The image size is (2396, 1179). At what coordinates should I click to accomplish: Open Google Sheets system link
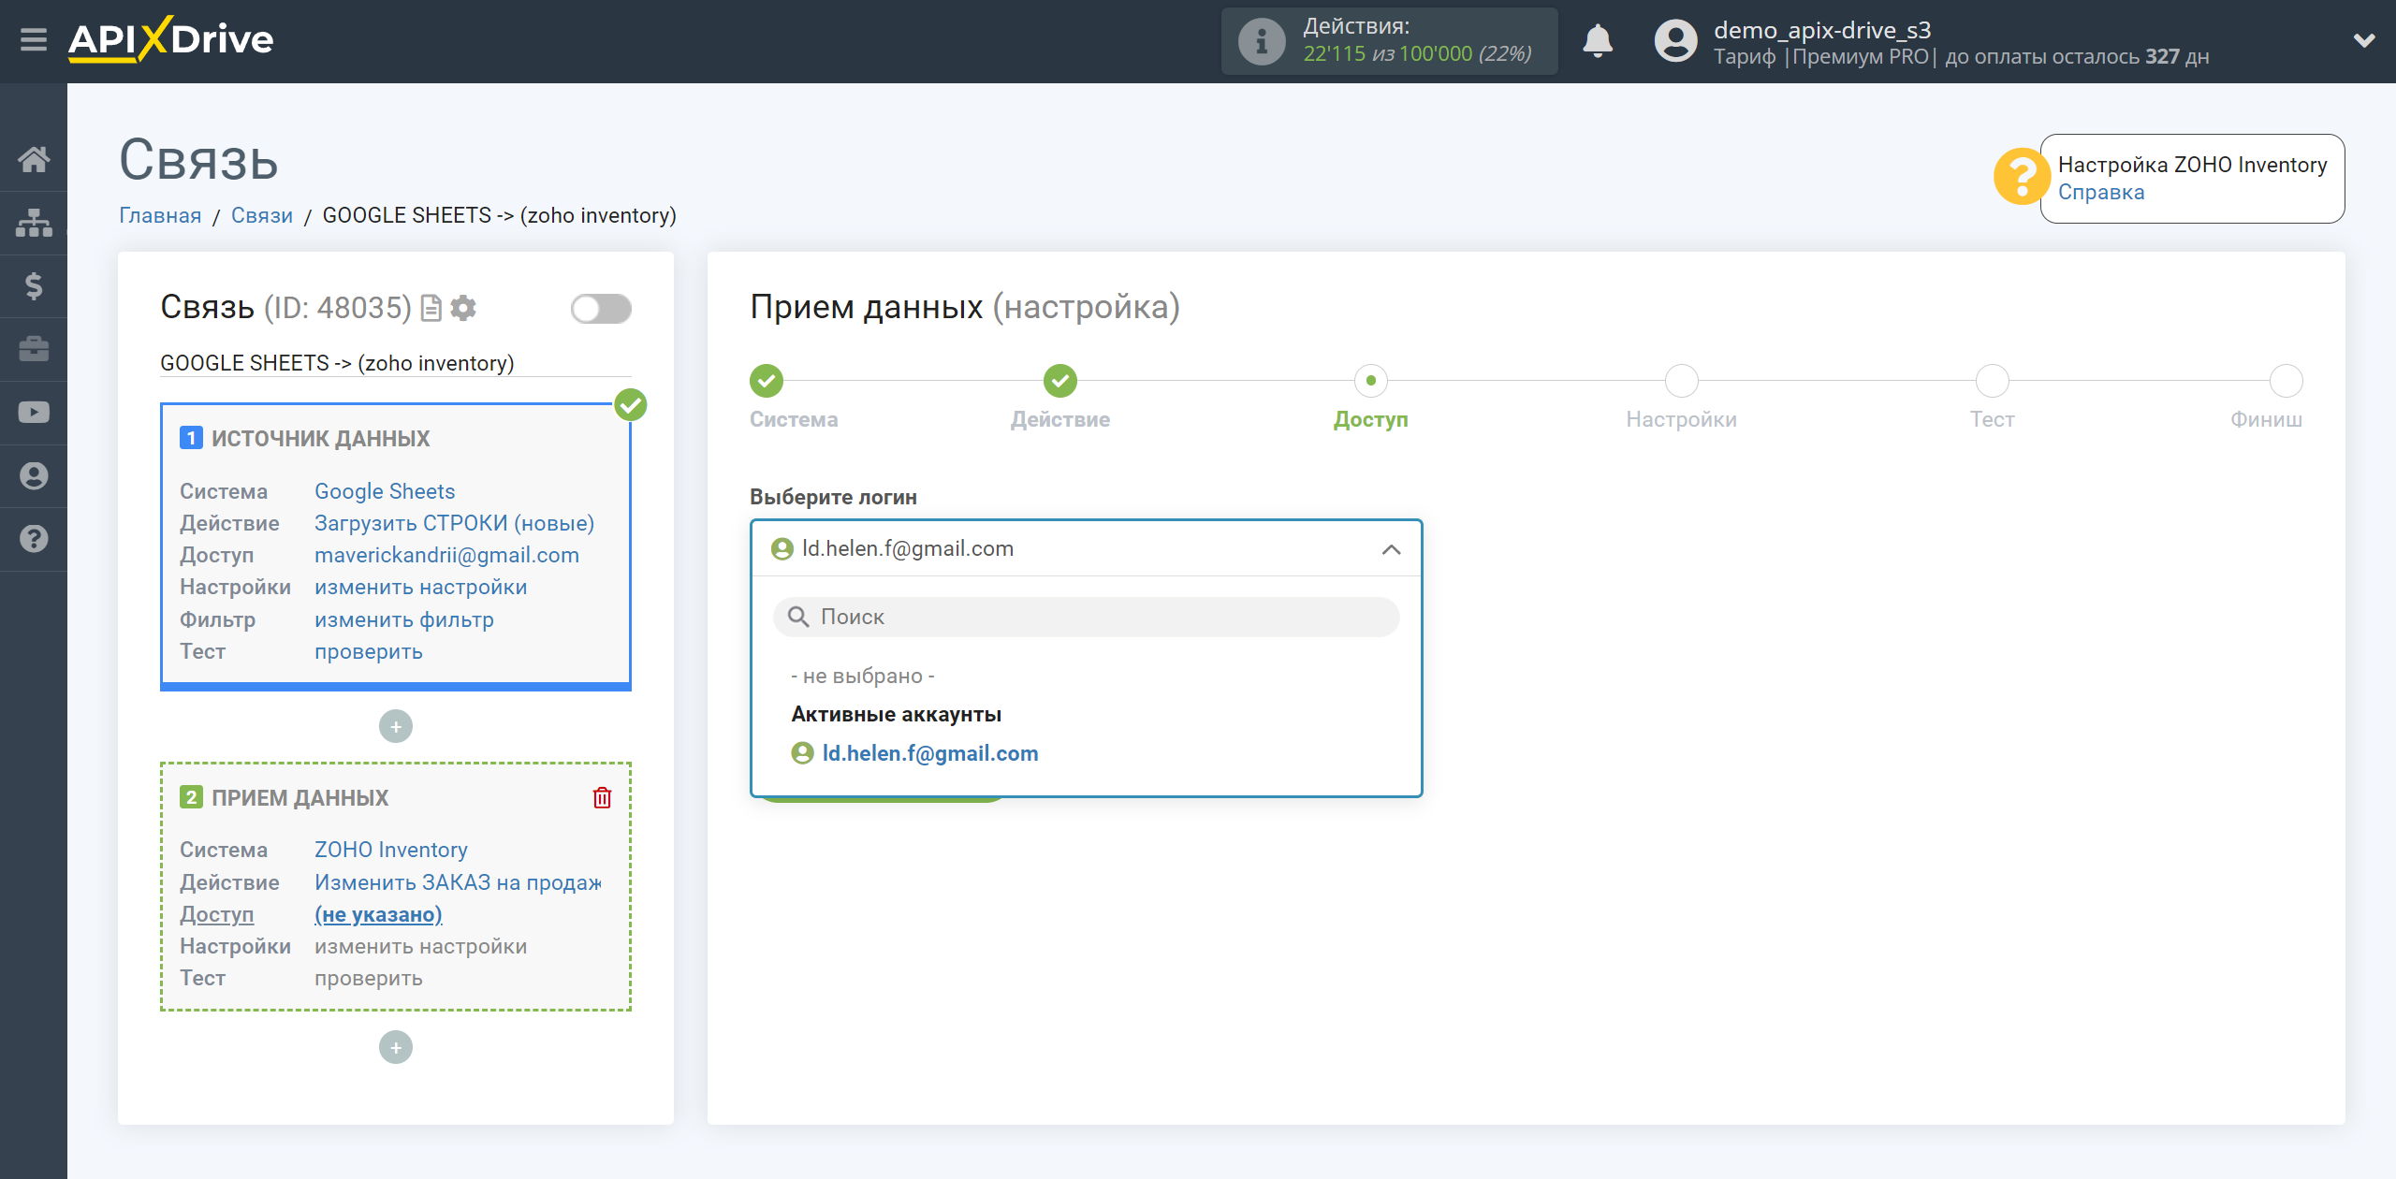coord(385,491)
